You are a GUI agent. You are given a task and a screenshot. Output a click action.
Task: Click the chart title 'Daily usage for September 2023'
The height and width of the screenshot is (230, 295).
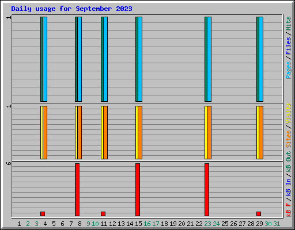[71, 9]
